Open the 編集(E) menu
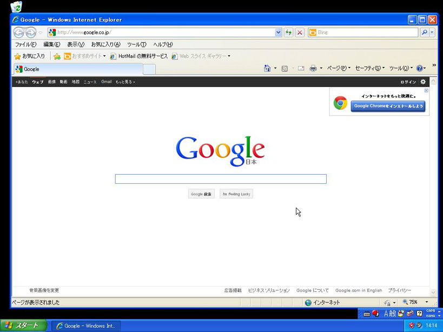The width and height of the screenshot is (443, 332). coord(52,44)
